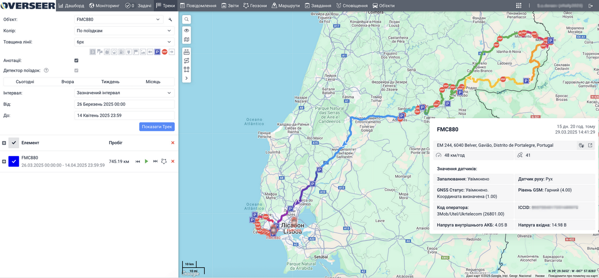Toggle select-all checkbox beside Елемент
The height and width of the screenshot is (278, 599).
(x=14, y=143)
